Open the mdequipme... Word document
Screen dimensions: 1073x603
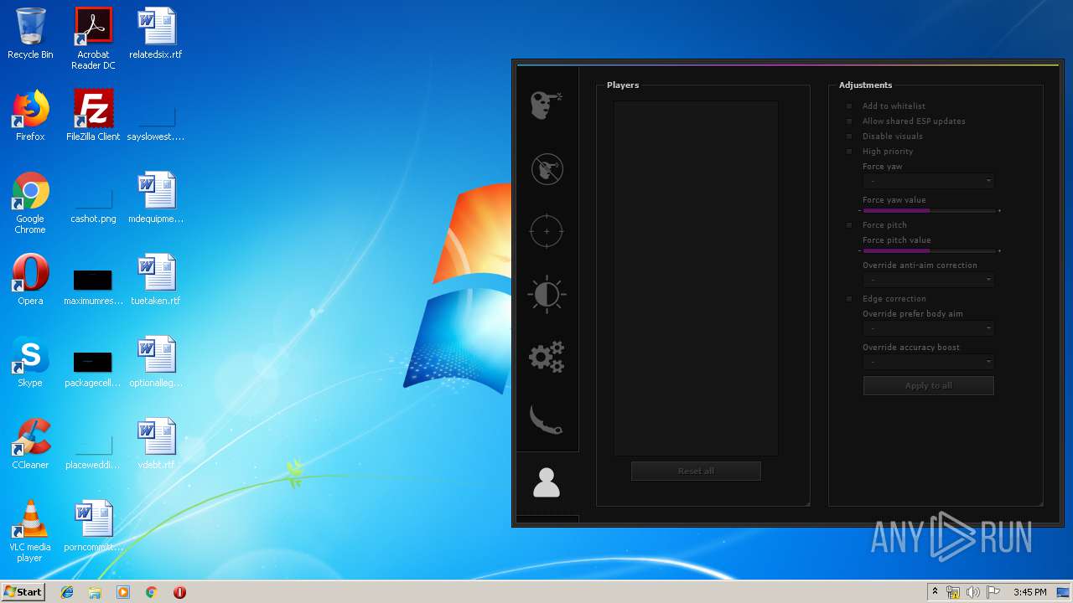click(156, 198)
